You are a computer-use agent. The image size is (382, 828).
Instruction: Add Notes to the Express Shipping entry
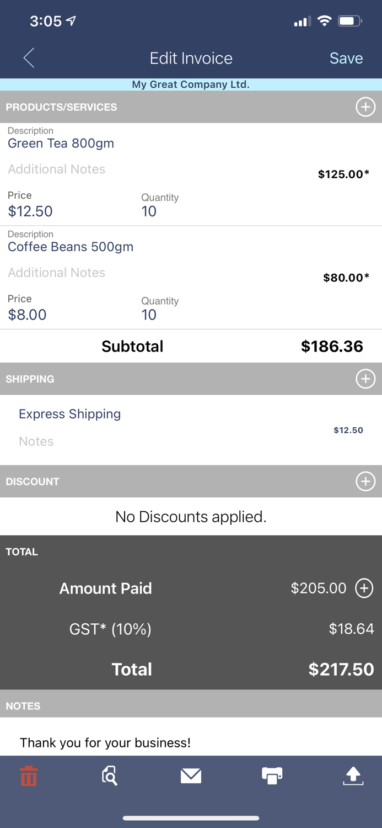(36, 441)
